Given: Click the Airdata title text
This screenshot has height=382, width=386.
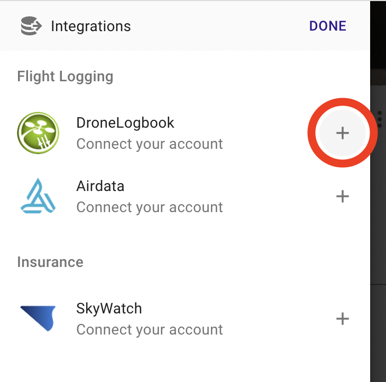Looking at the screenshot, I should point(100,186).
